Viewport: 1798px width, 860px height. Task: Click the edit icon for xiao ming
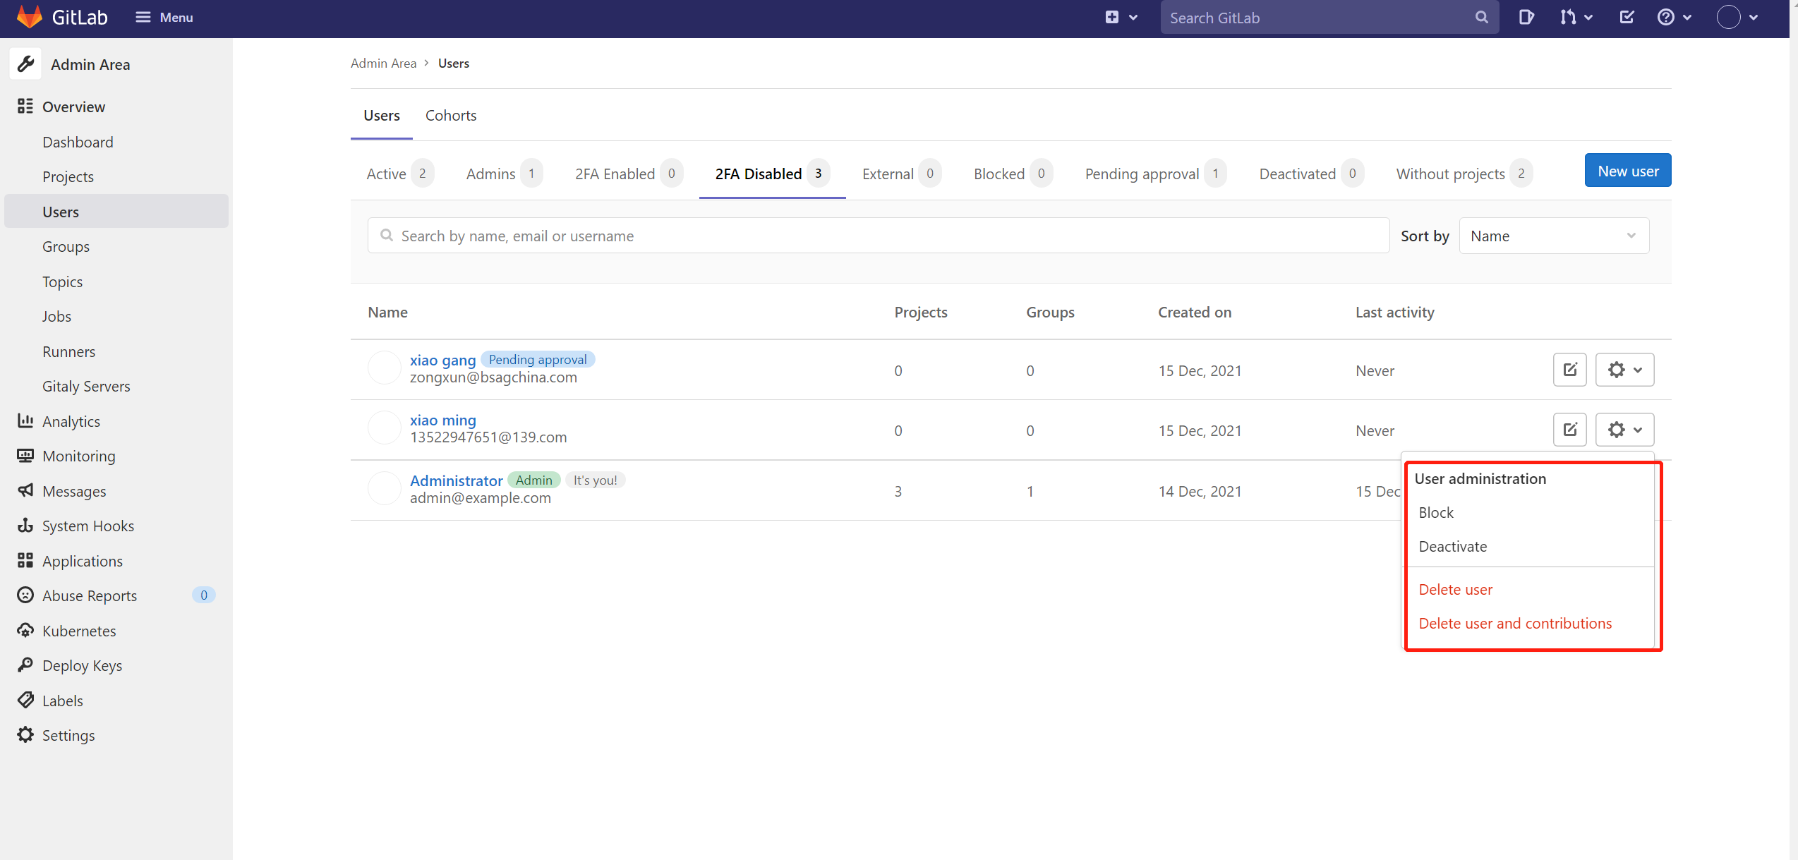click(1570, 430)
